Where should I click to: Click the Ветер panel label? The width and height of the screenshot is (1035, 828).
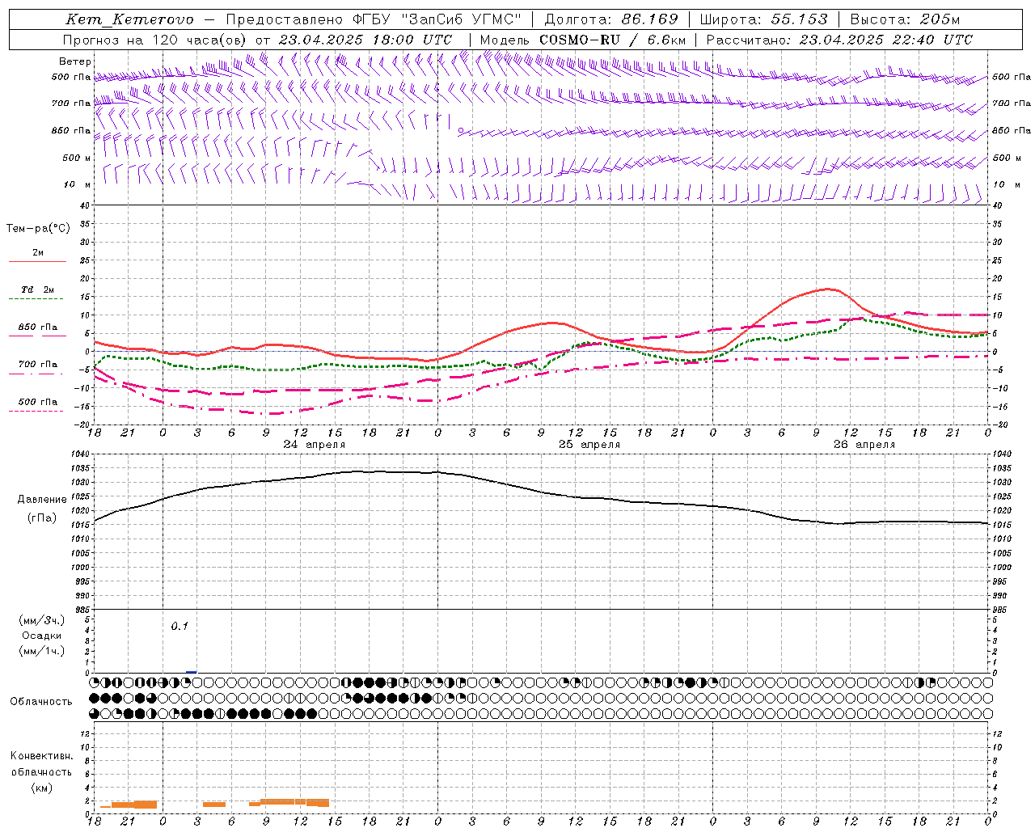click(74, 61)
